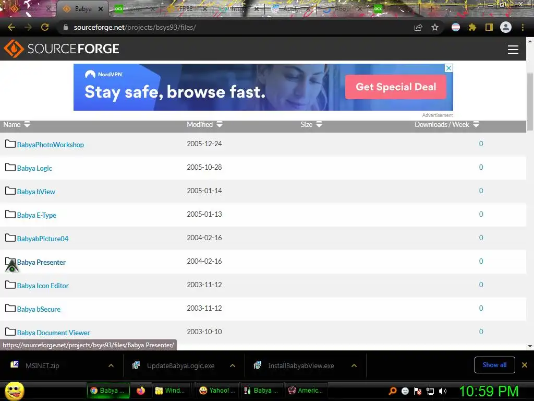Click the striped flag extension icon
The width and height of the screenshot is (534, 401).
pos(456,27)
